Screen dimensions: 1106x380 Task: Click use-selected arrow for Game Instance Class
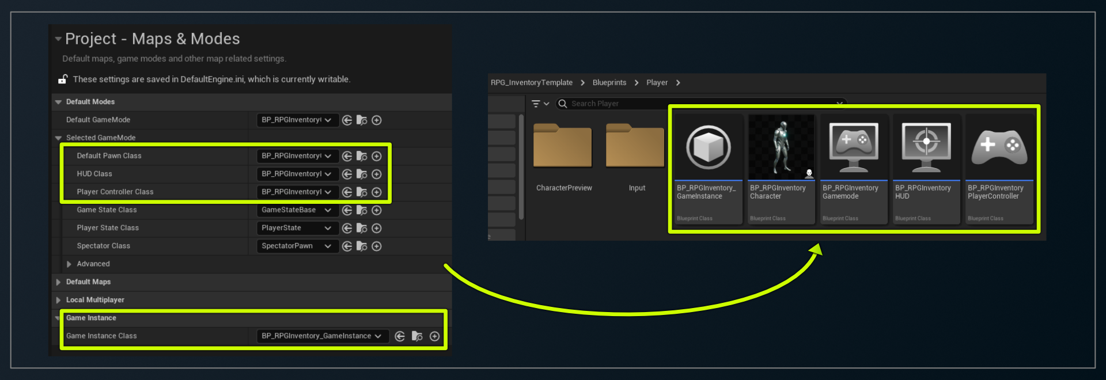tap(400, 336)
